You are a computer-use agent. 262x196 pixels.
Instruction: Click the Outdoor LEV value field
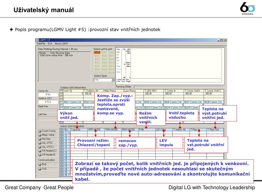48,102
